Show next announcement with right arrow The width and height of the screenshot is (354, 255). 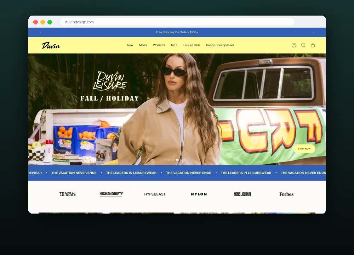(313, 32)
